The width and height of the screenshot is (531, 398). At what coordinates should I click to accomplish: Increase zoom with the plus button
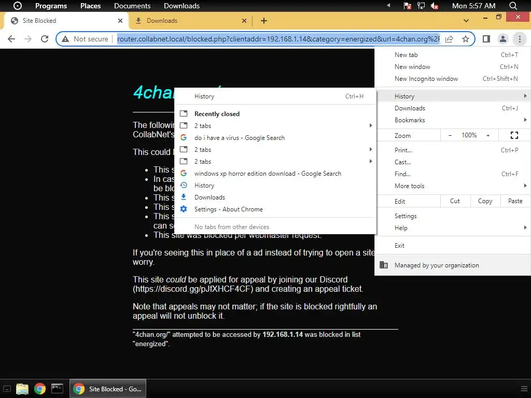(488, 135)
